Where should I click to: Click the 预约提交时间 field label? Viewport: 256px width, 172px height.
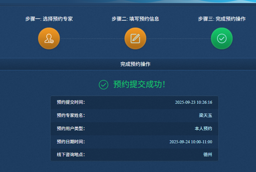point(71,102)
